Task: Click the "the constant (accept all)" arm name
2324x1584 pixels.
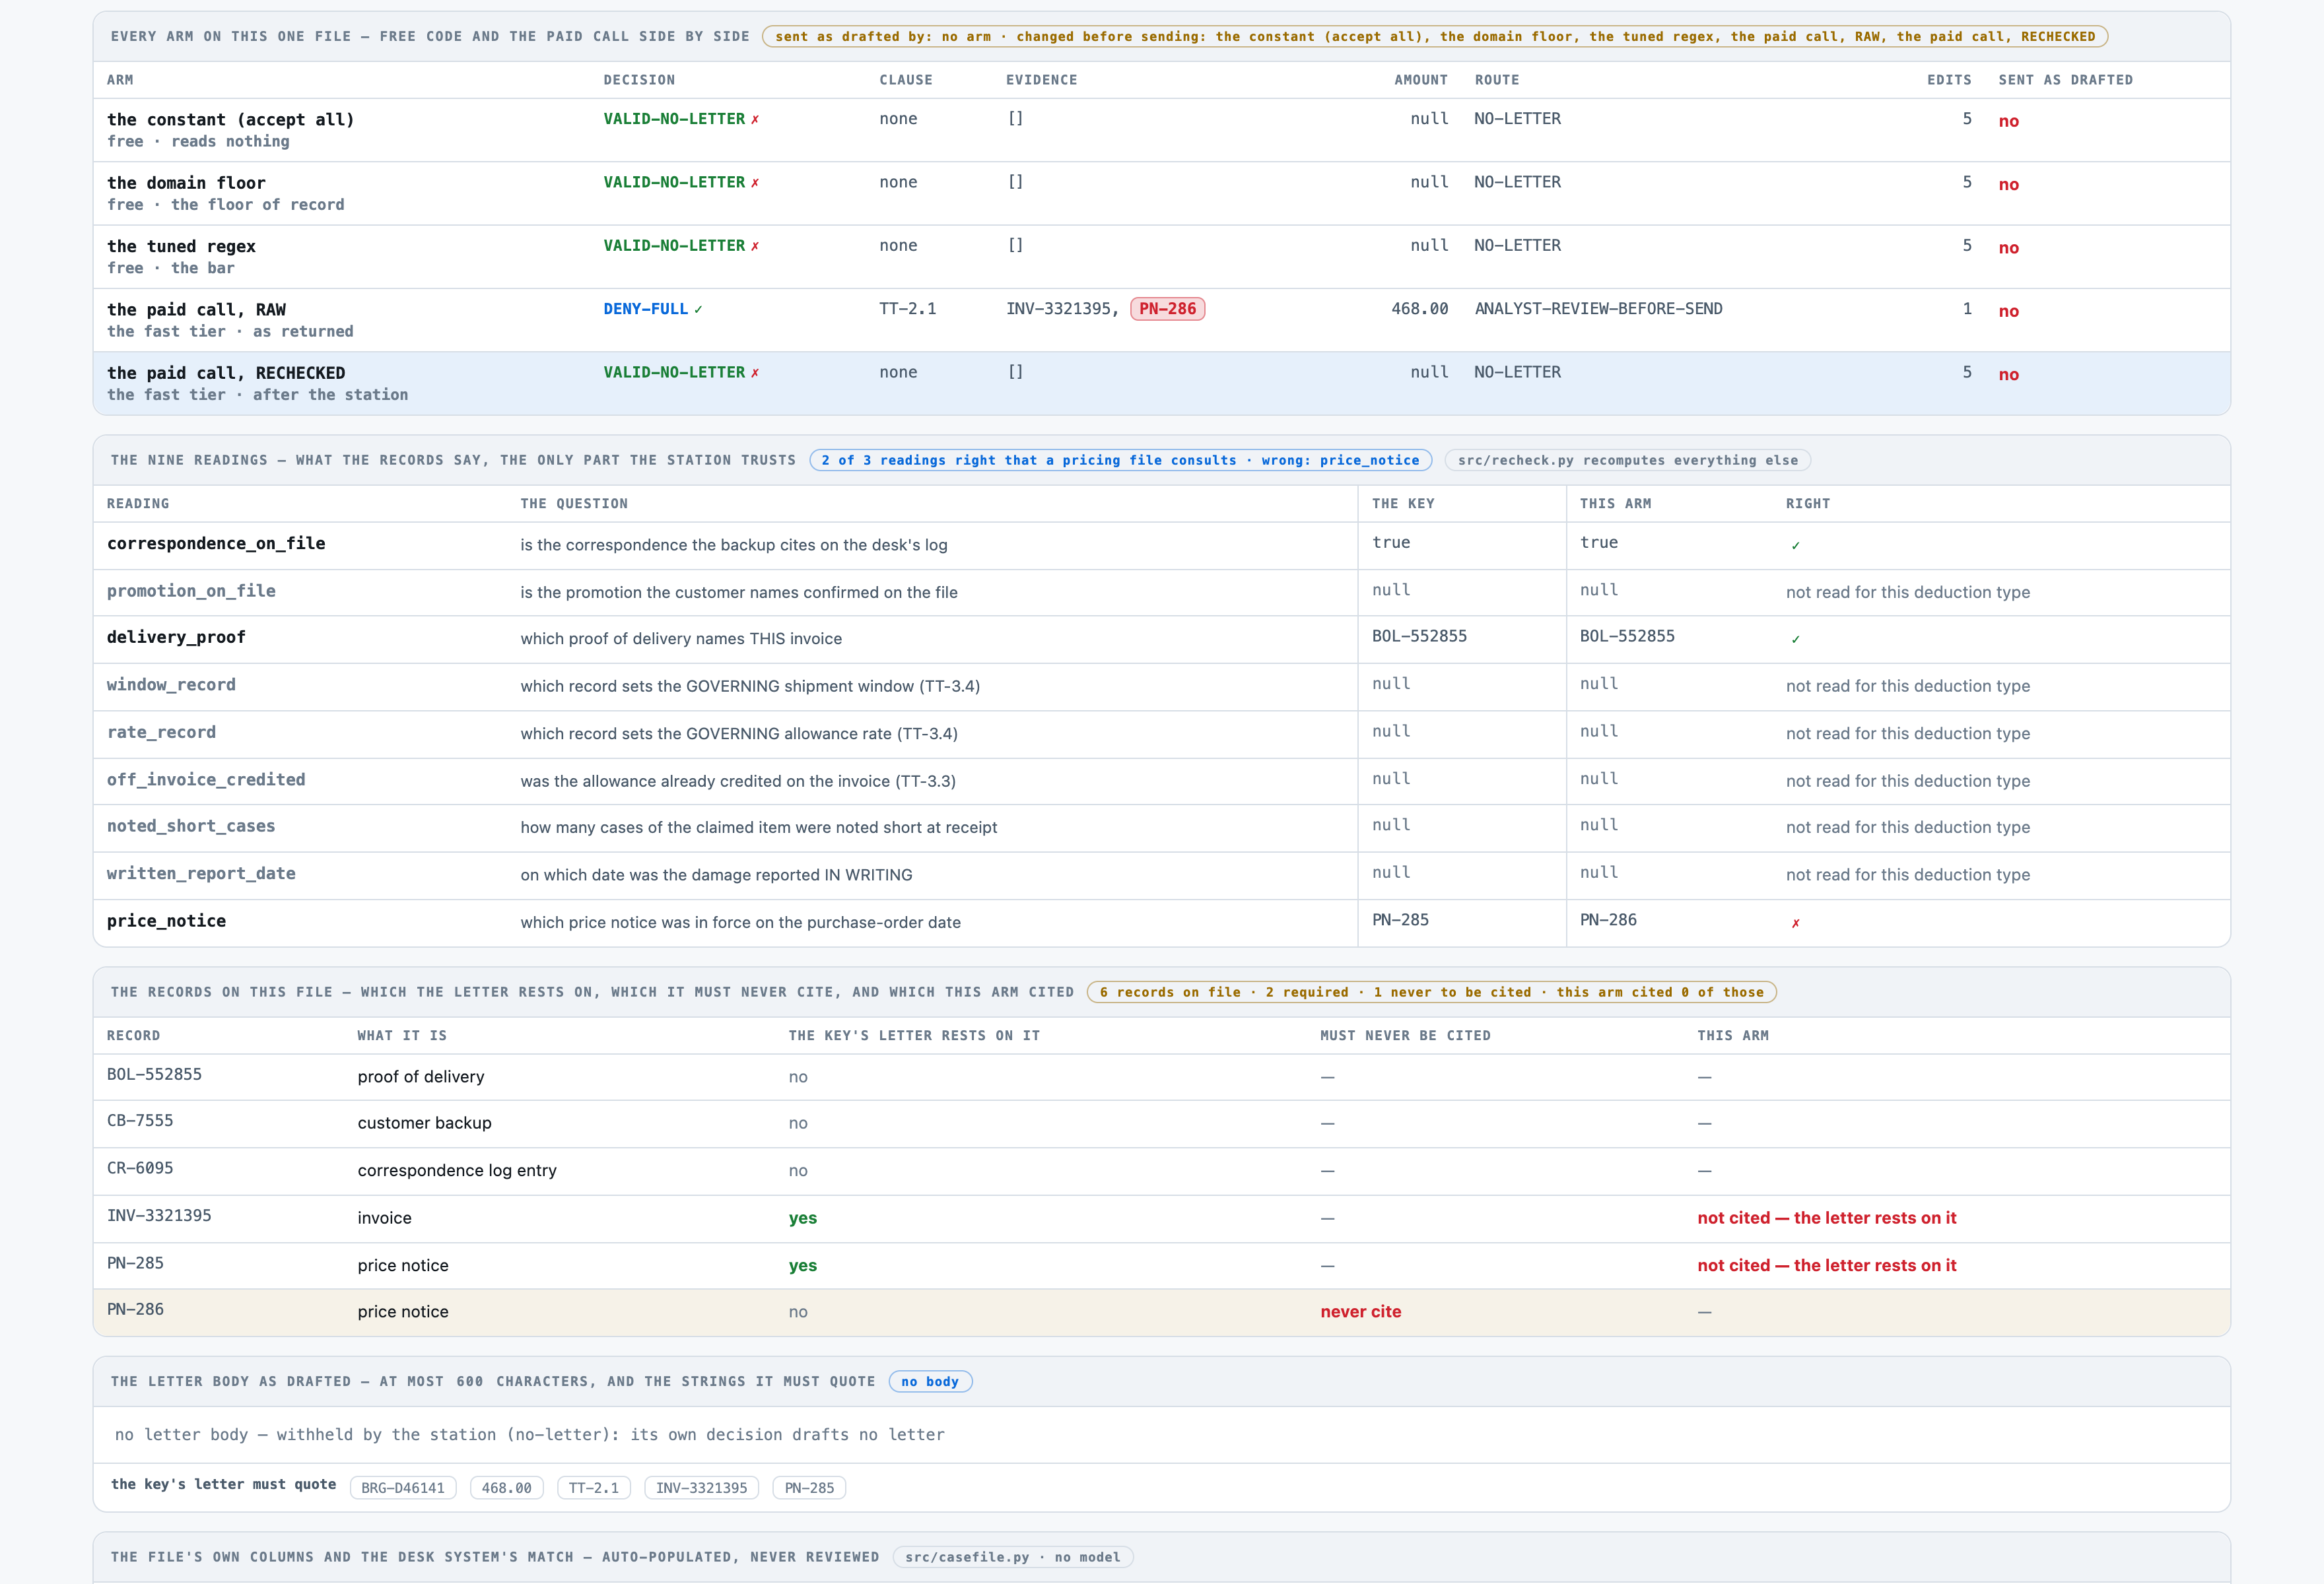Action: [230, 120]
